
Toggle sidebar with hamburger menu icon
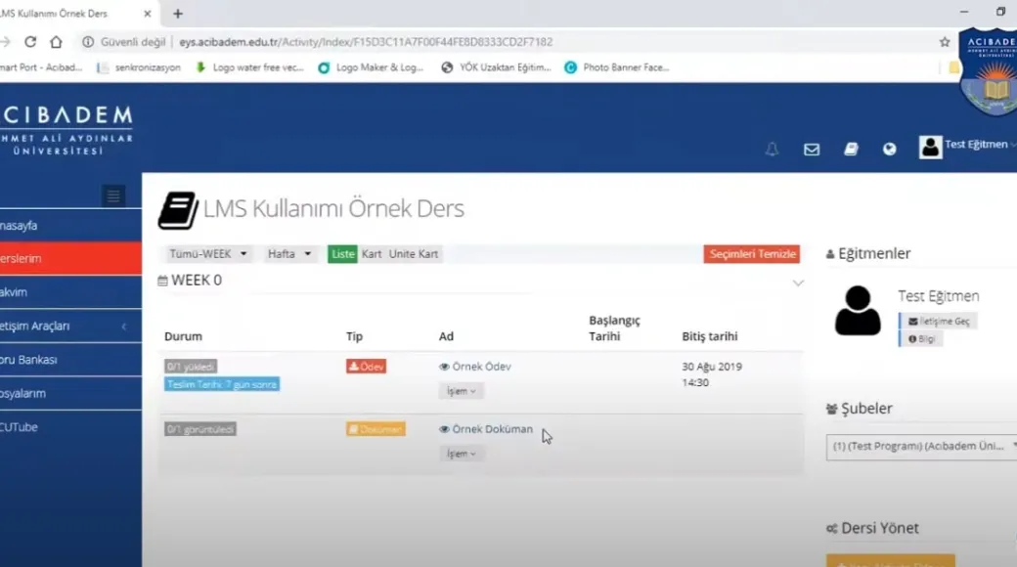coord(113,196)
